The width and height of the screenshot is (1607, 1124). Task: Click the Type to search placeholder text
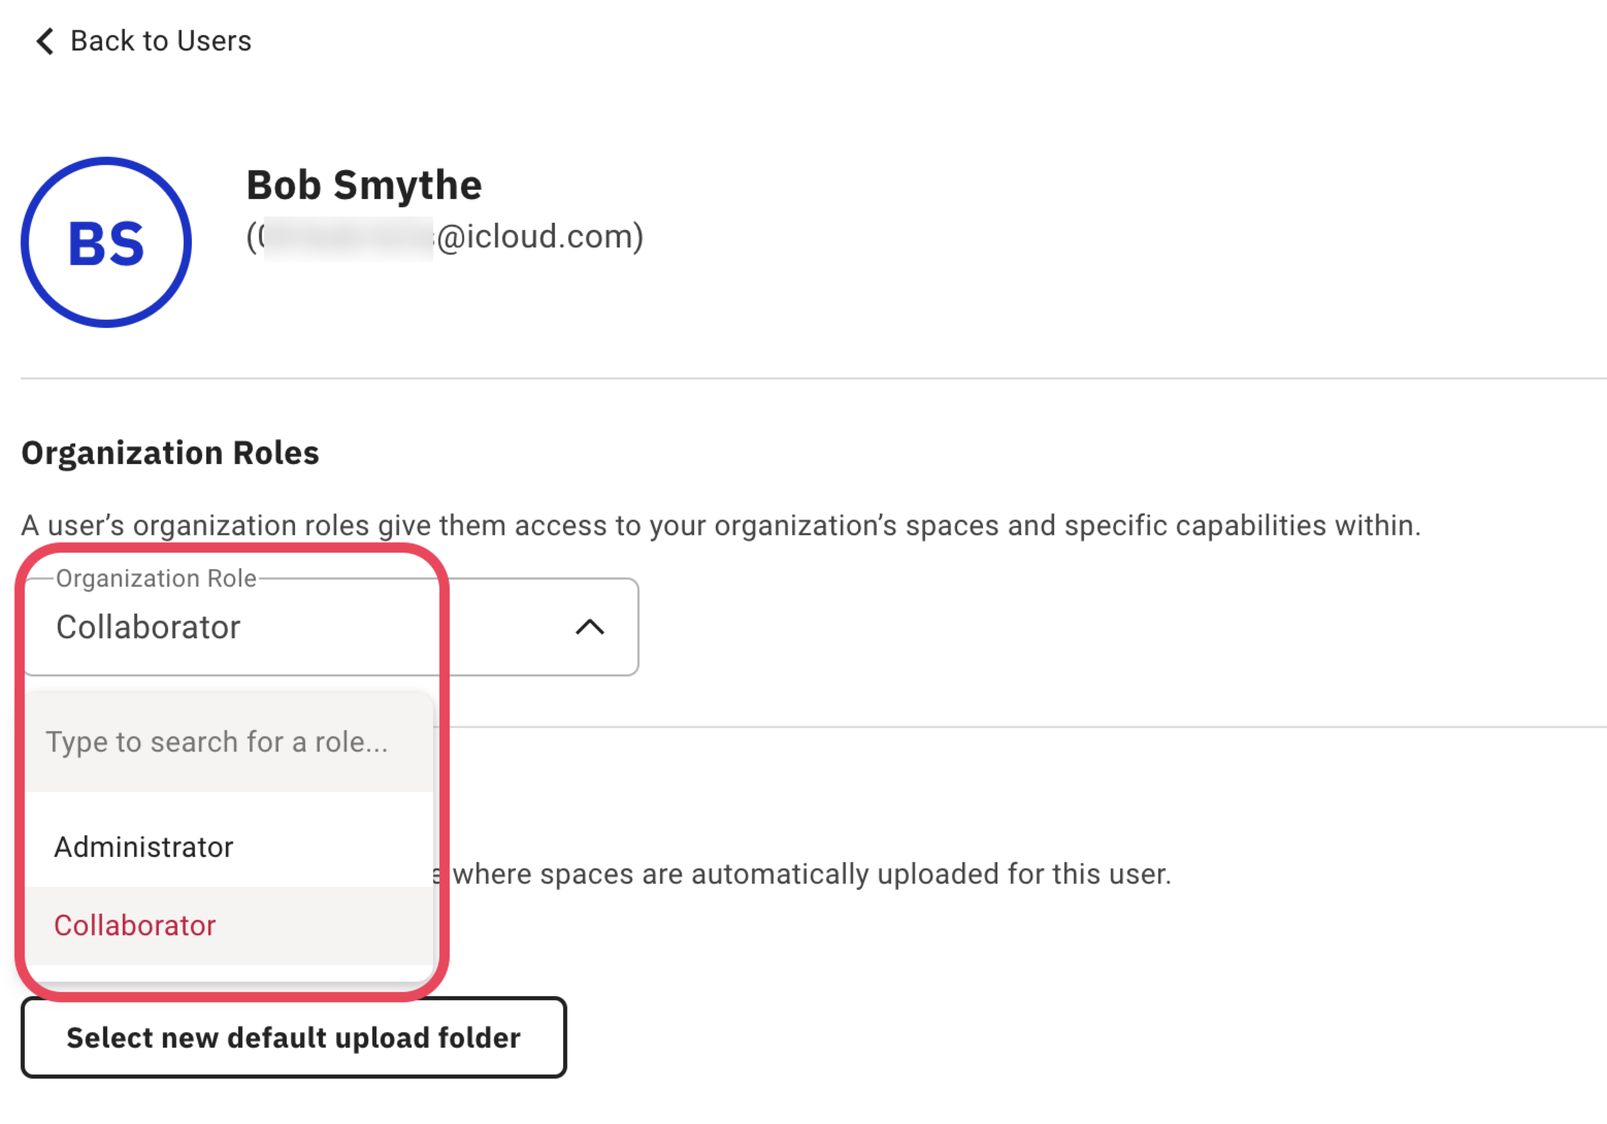(217, 742)
